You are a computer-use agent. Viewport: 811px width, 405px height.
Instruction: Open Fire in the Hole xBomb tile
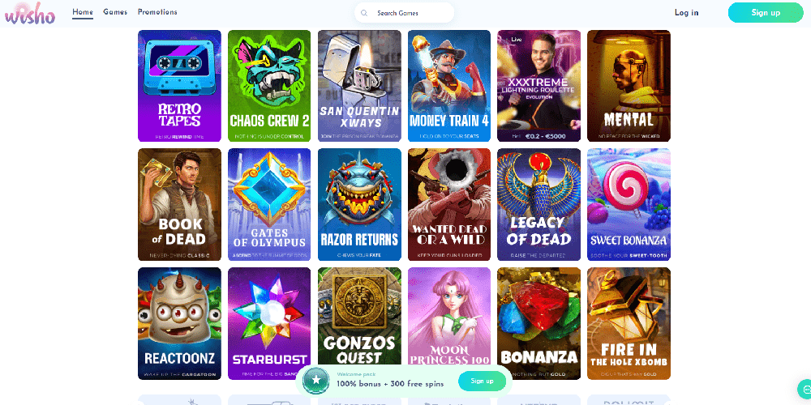click(x=629, y=323)
